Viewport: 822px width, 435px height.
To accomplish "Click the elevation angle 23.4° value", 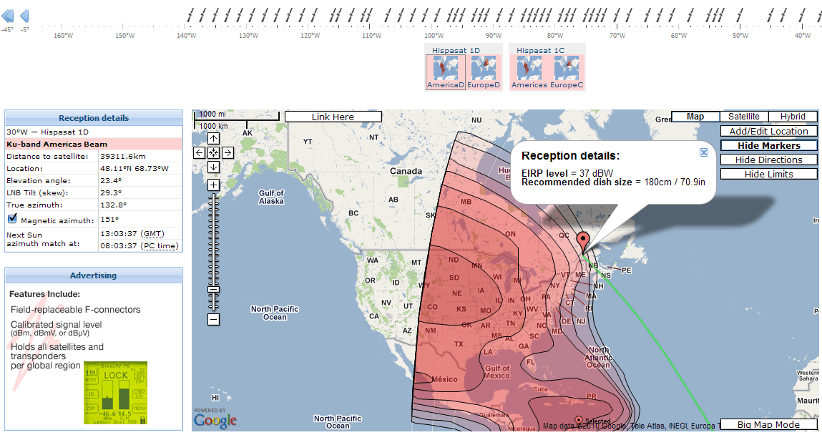I will (x=111, y=180).
